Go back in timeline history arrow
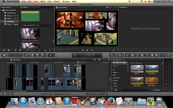The height and width of the screenshot is (108, 173). (x=3, y=60)
